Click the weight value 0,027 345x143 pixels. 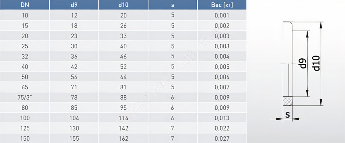222,138
